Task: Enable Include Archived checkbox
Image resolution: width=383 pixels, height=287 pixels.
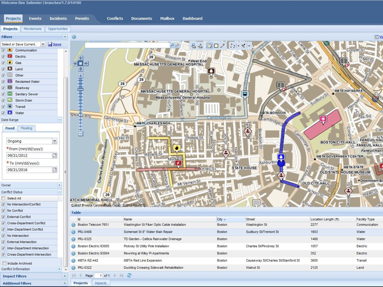Action: point(4,263)
